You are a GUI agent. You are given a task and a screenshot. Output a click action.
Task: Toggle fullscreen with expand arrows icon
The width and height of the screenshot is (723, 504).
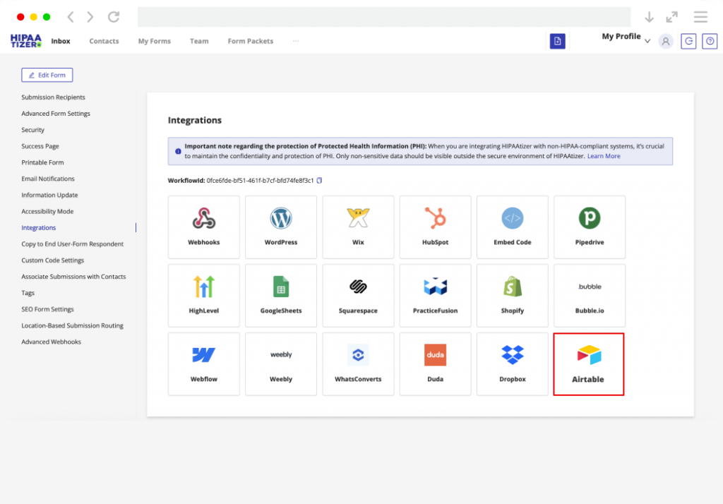click(672, 17)
